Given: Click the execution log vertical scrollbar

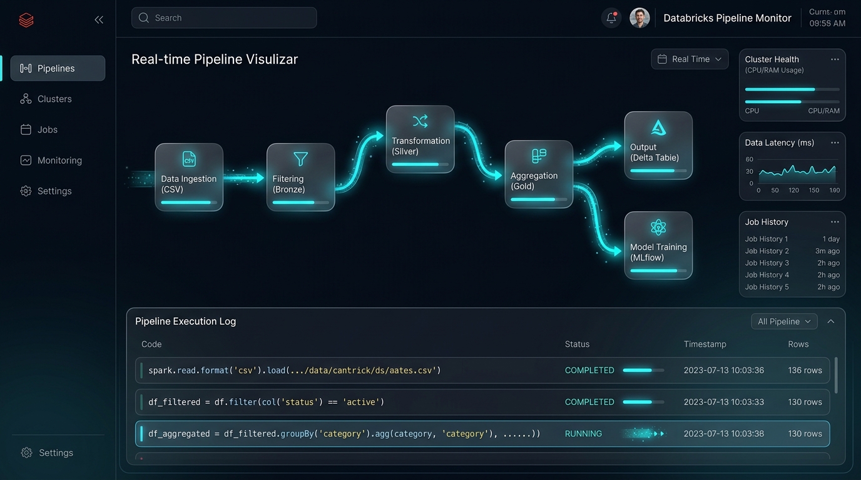Looking at the screenshot, I should coord(836,375).
